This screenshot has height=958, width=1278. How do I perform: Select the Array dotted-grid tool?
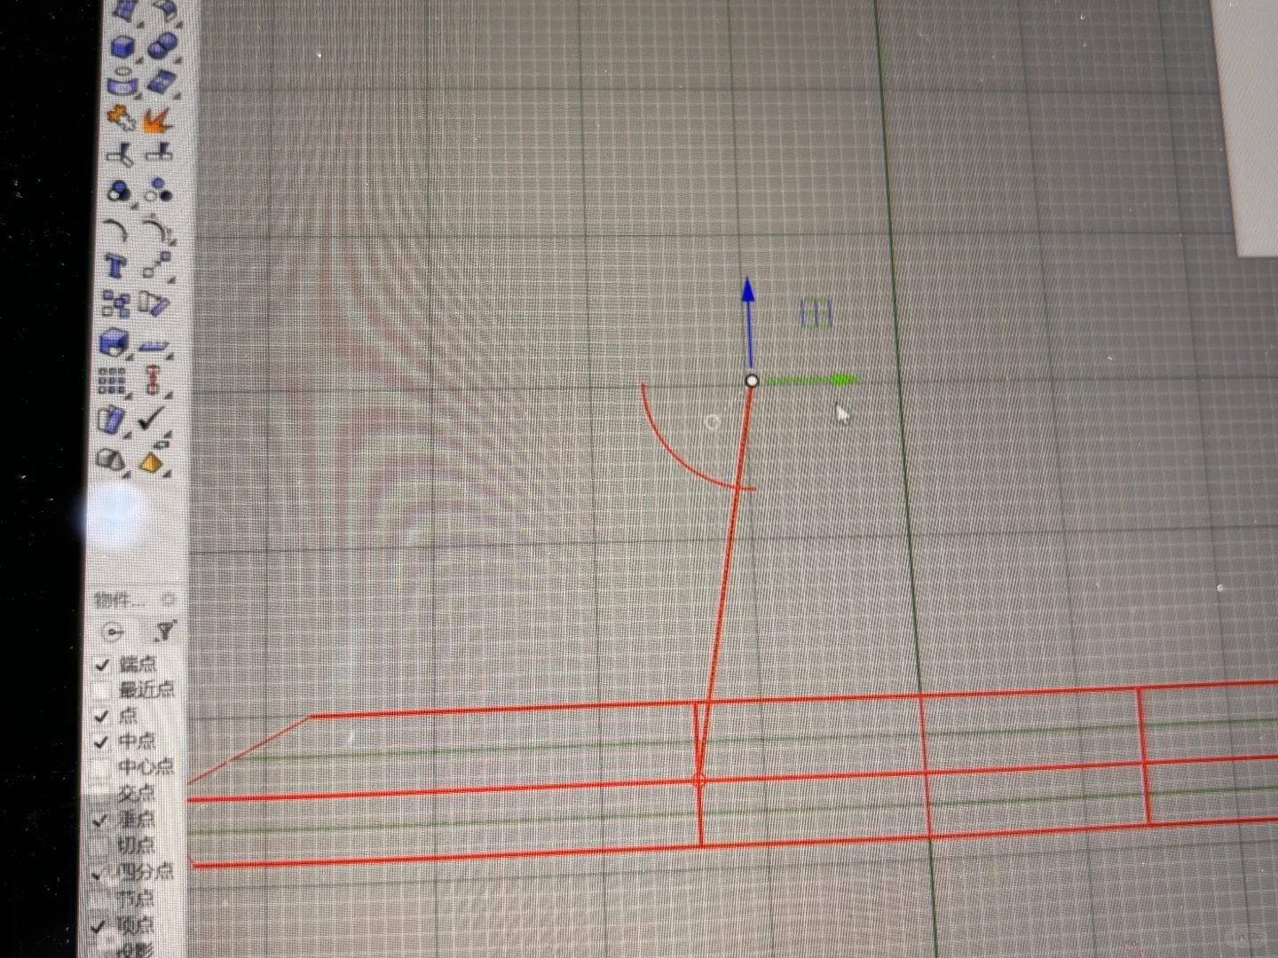[x=113, y=381]
